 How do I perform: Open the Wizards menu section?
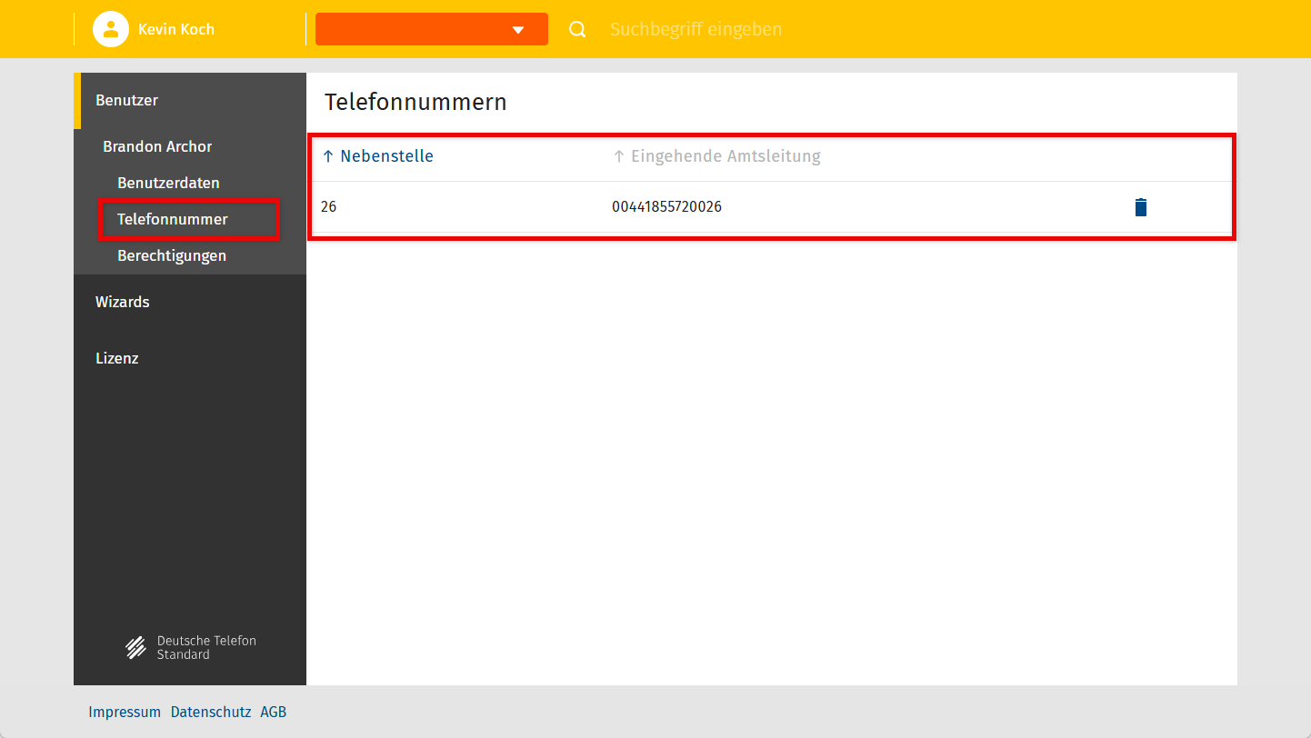(x=122, y=302)
